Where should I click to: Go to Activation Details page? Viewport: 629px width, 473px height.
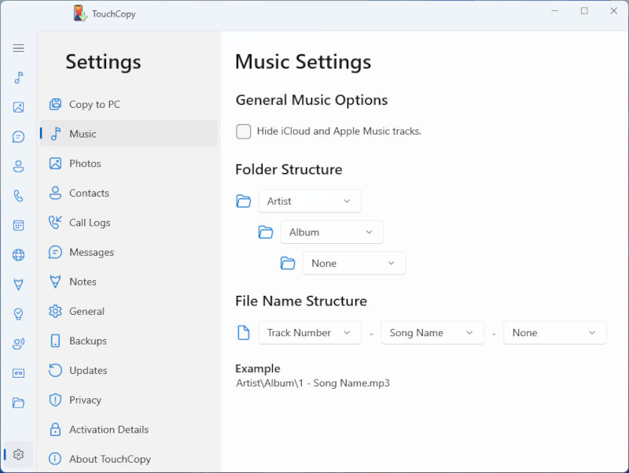pos(129,429)
